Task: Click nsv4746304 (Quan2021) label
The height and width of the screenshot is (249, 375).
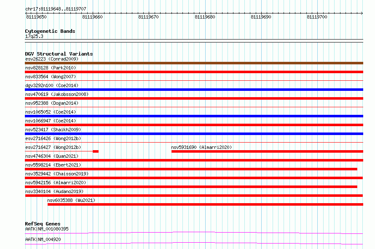Action: (52, 156)
